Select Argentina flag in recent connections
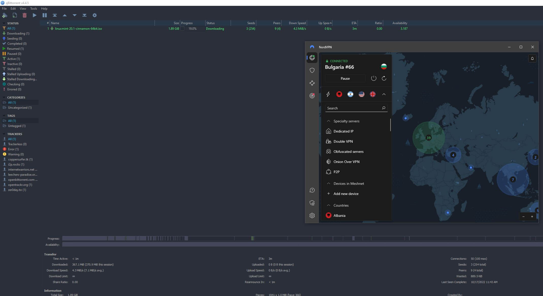 [x=350, y=94]
